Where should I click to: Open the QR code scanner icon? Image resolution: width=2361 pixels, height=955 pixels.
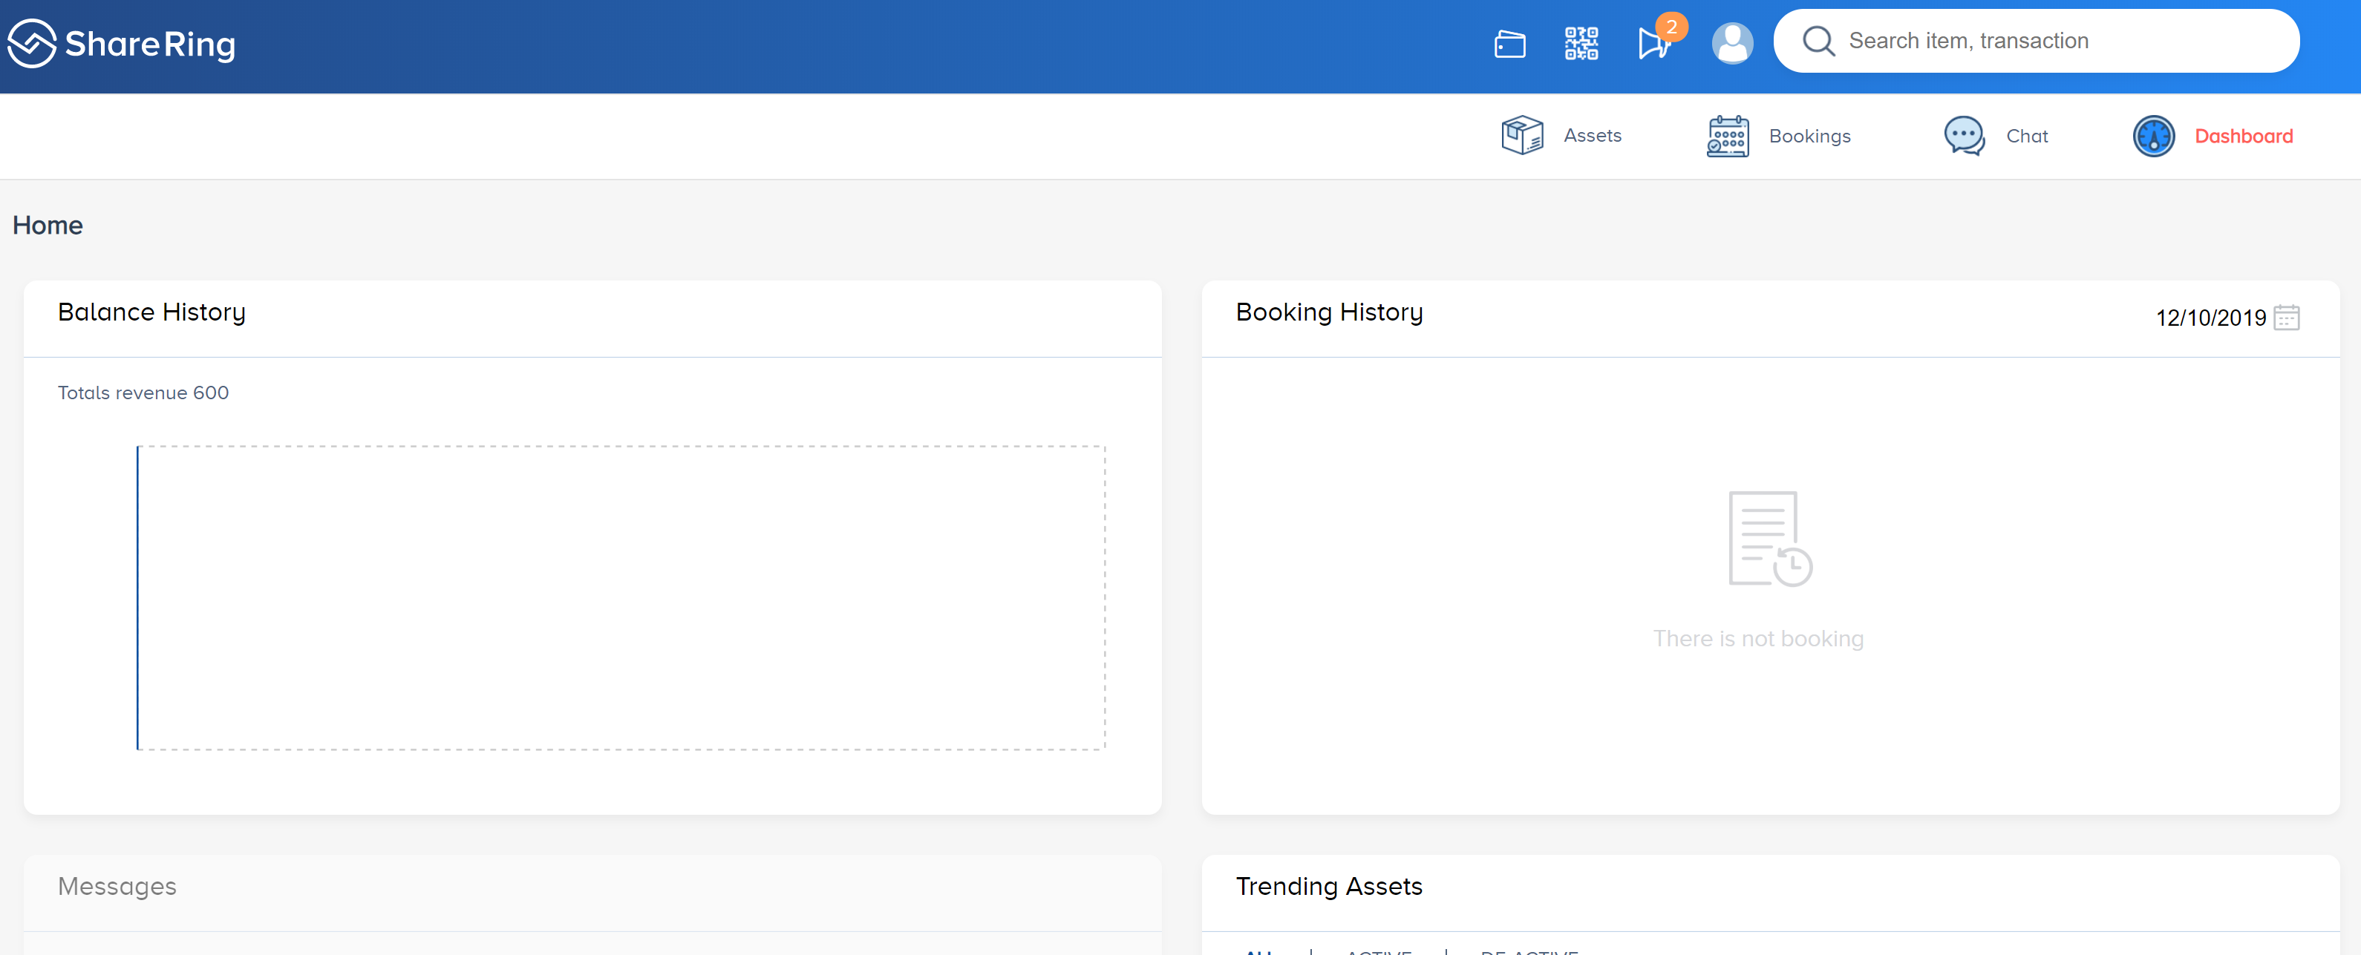pos(1581,43)
